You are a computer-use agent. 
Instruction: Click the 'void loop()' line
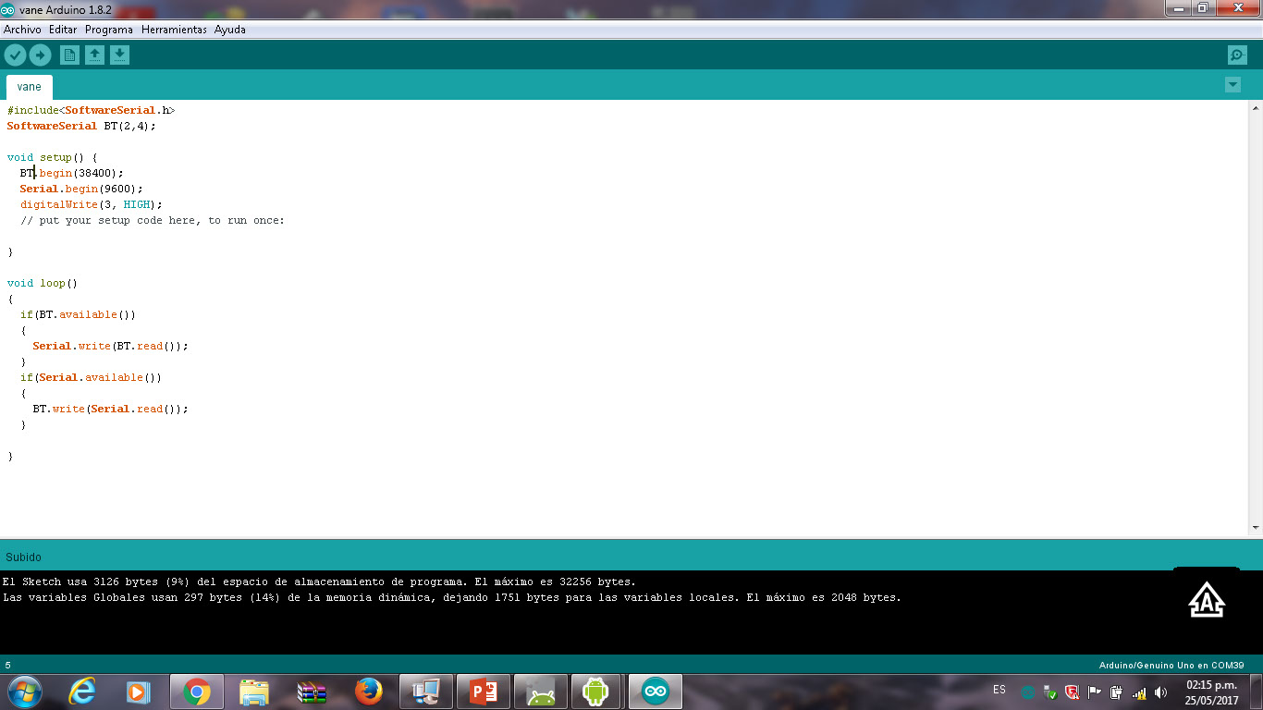click(43, 283)
